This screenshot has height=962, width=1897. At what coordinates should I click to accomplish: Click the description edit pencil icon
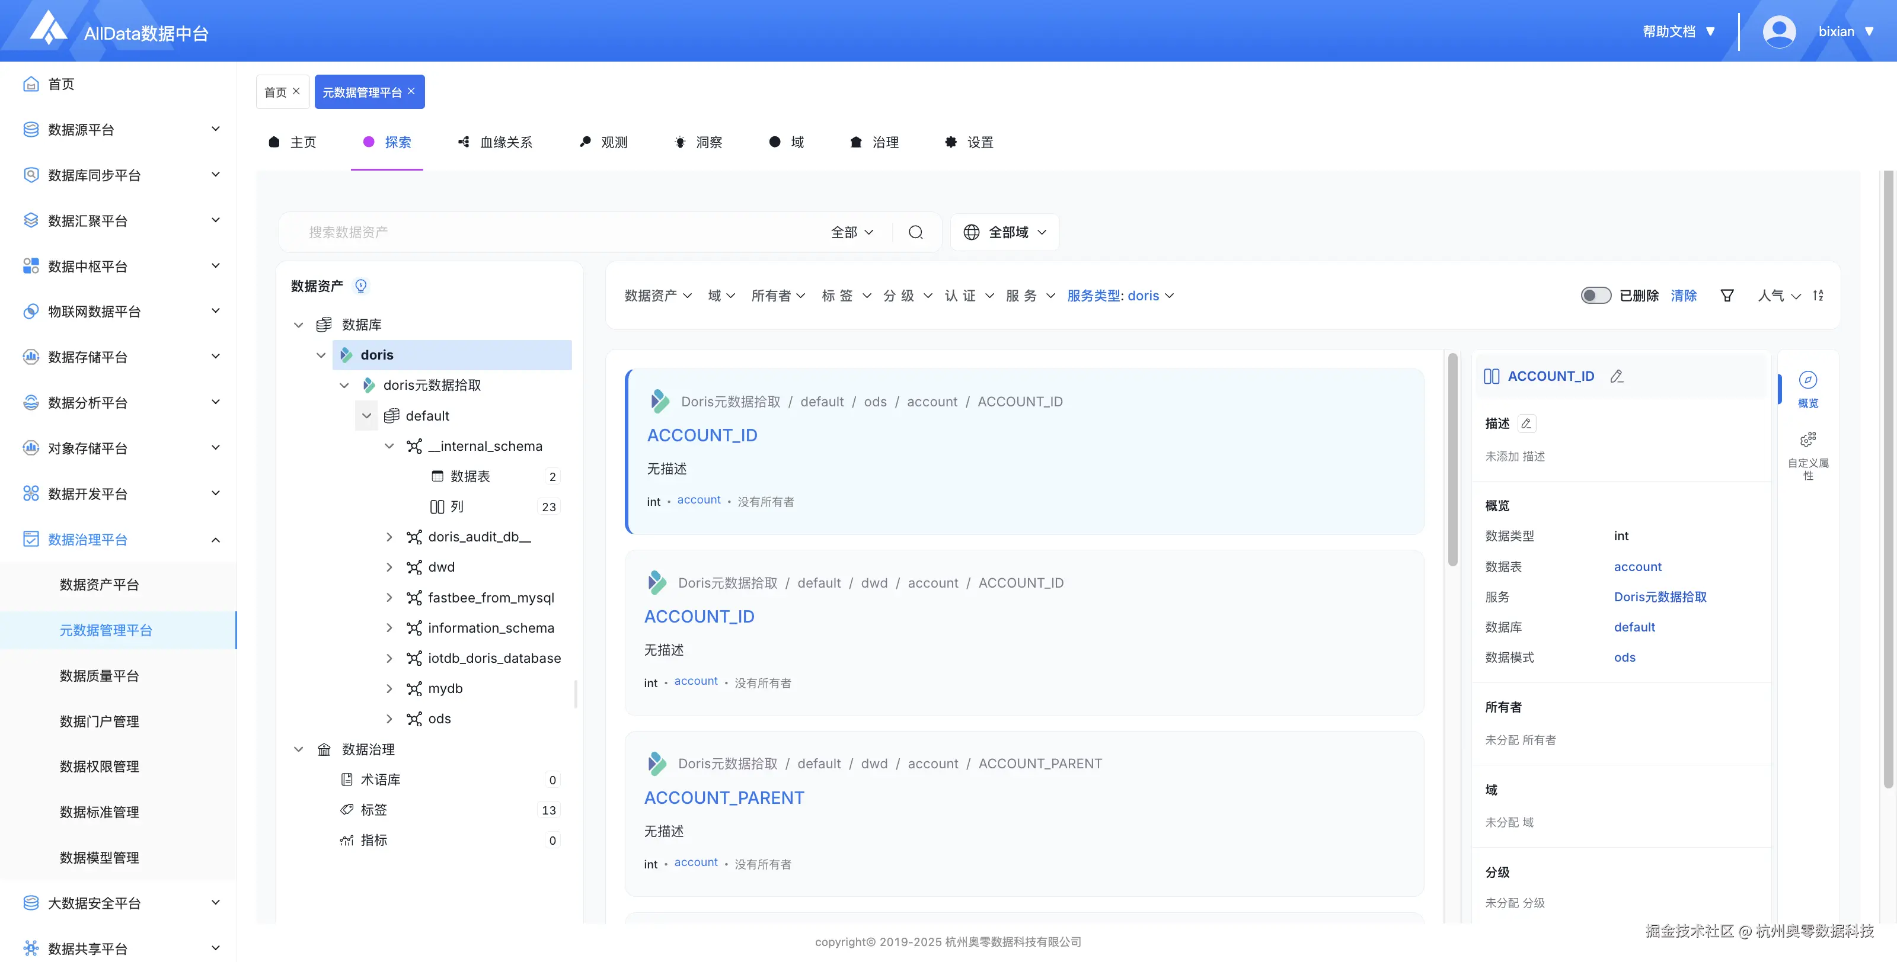tap(1526, 423)
